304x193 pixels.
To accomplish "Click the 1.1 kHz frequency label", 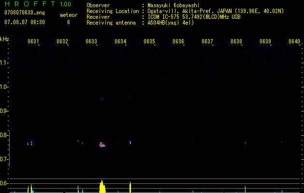I will click(4, 63).
